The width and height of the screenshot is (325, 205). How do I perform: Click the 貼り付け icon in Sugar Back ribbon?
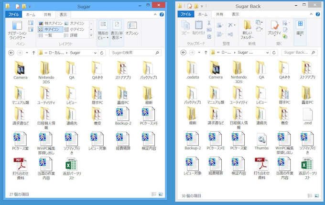coord(198,27)
